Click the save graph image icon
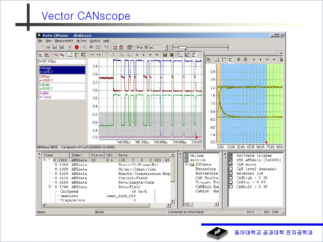This screenshot has height=242, width=323. click(172, 55)
